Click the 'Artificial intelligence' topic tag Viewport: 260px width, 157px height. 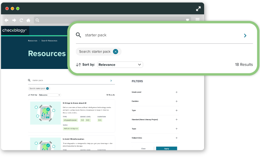click(x=71, y=128)
